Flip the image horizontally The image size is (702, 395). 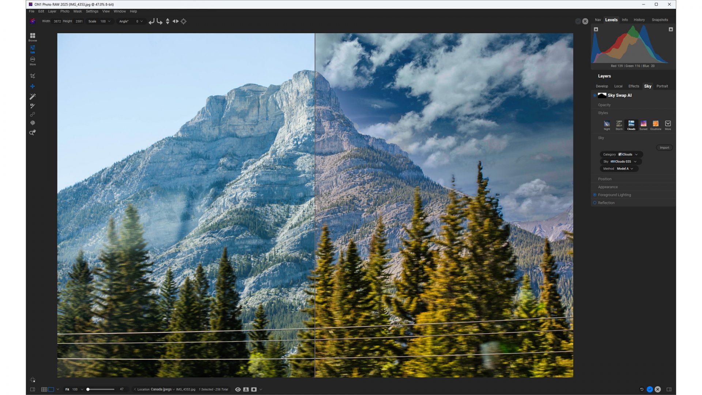click(x=176, y=21)
